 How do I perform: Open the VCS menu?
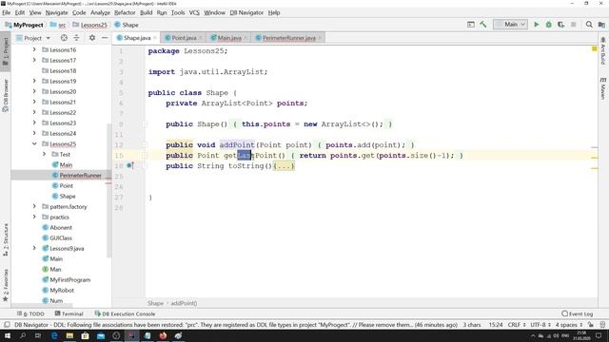(x=194, y=12)
